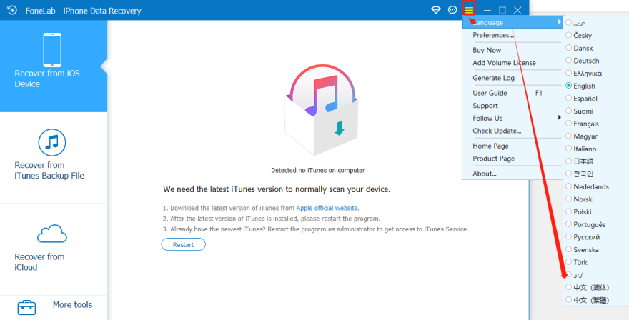Choose Recover from iOS Device tab
629x320 pixels.
point(54,66)
